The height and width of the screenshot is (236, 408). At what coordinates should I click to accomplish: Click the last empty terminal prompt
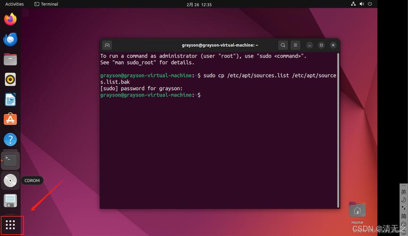(x=150, y=95)
